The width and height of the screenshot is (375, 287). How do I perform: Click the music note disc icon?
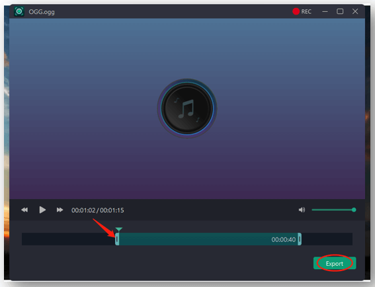pos(187,108)
